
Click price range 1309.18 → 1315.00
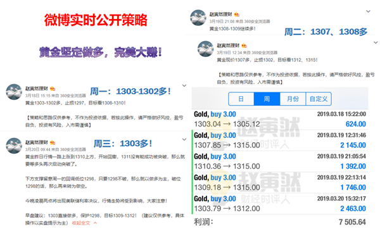227,187
